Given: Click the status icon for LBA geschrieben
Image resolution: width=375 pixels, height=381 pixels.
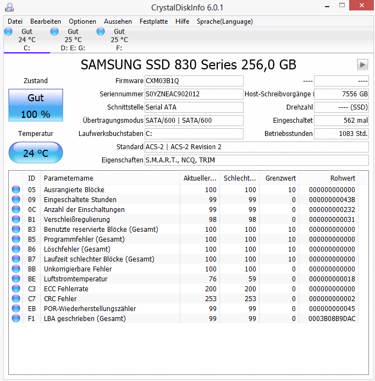Looking at the screenshot, I should point(16,318).
